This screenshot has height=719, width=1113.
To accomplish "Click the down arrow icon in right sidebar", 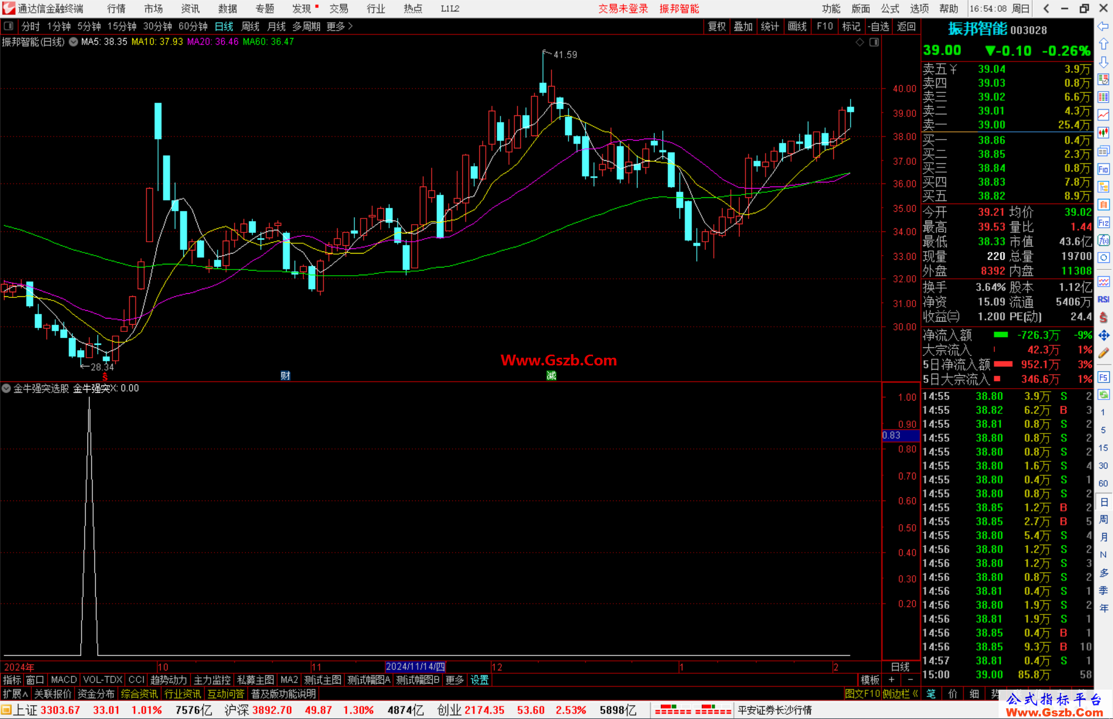I will 1103,62.
